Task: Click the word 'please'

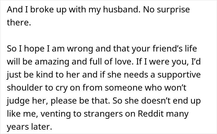Action: (x=65, y=102)
